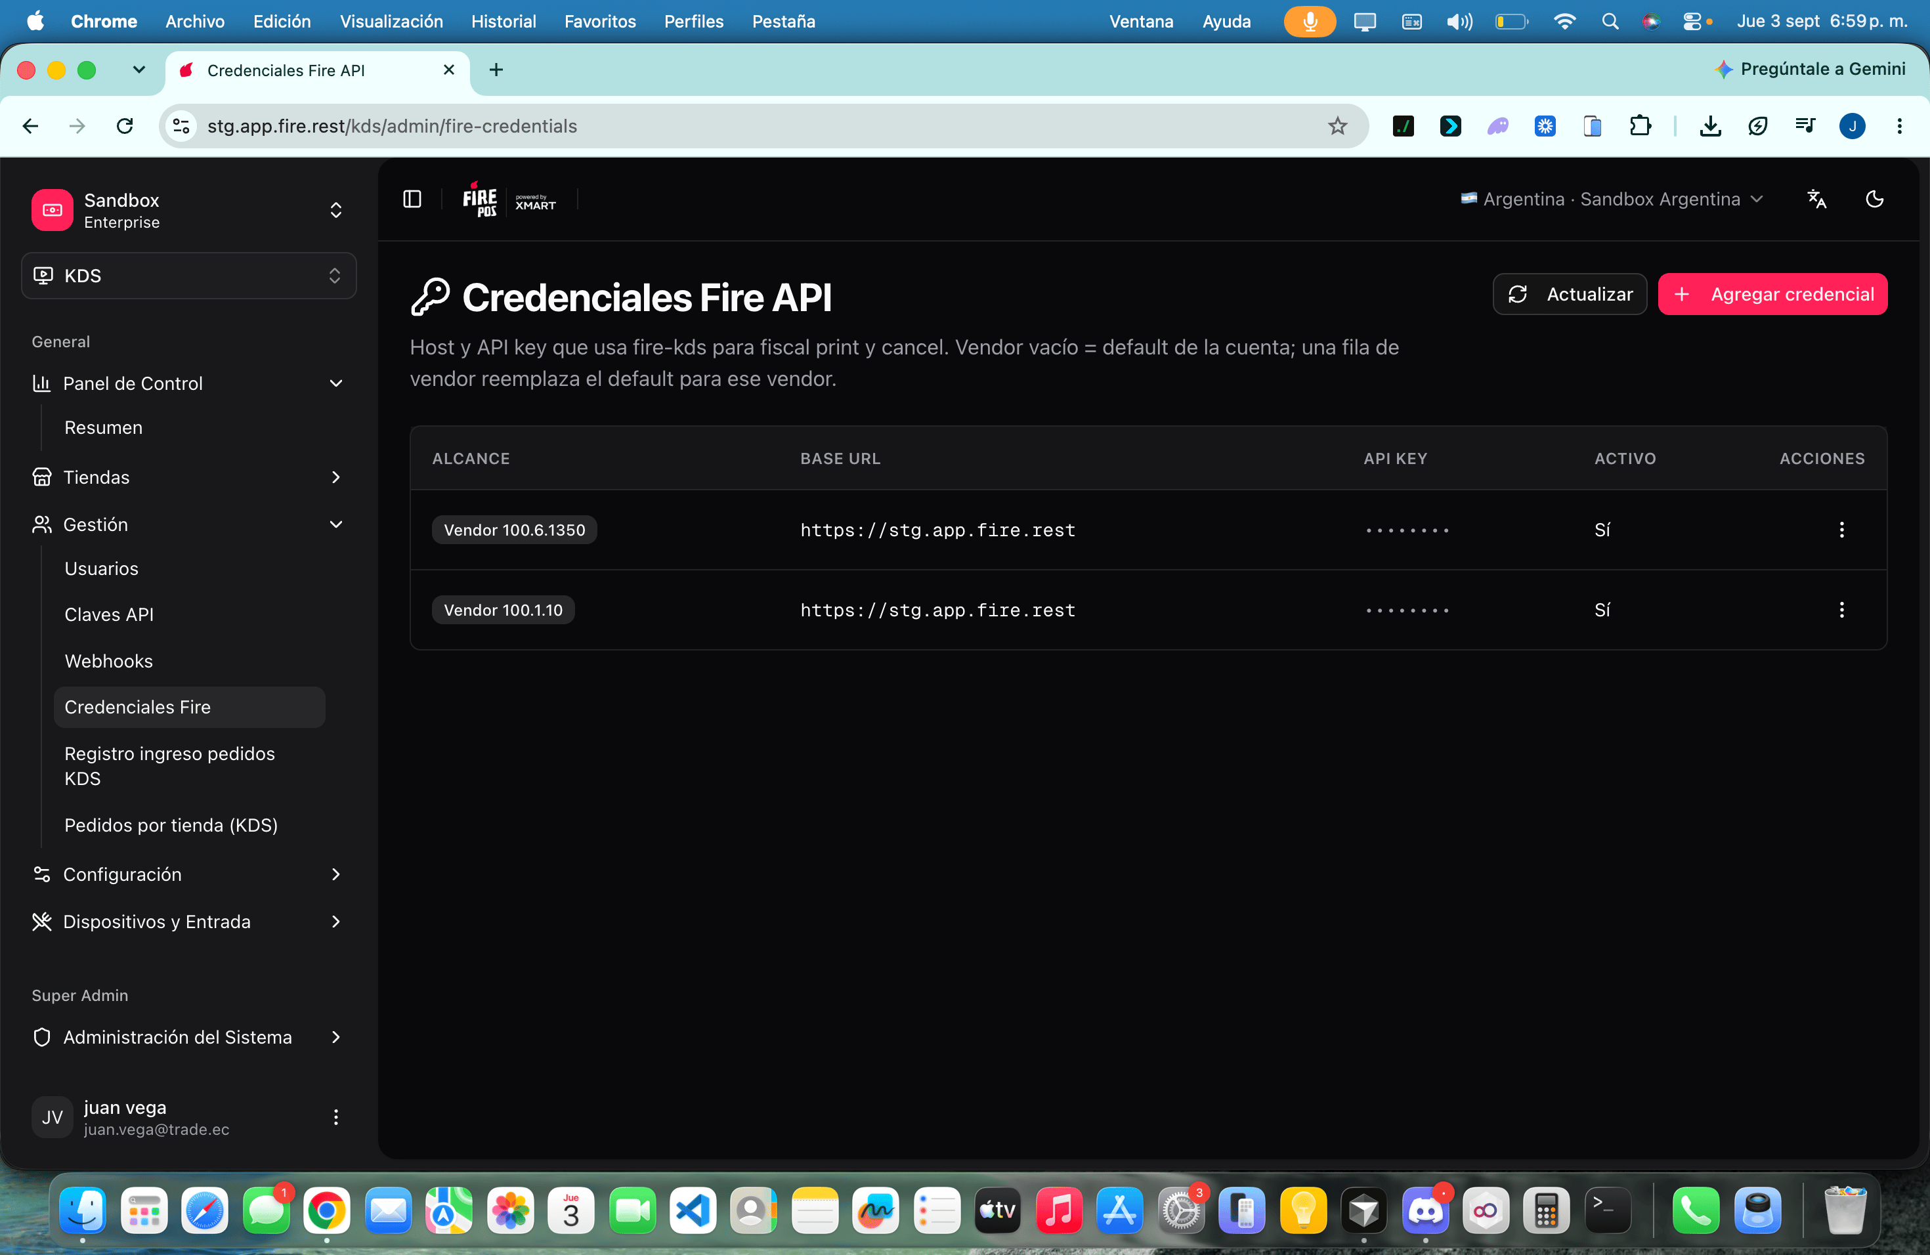Click the masked API key of Vendor 100.6.1350
The height and width of the screenshot is (1255, 1930).
point(1407,530)
